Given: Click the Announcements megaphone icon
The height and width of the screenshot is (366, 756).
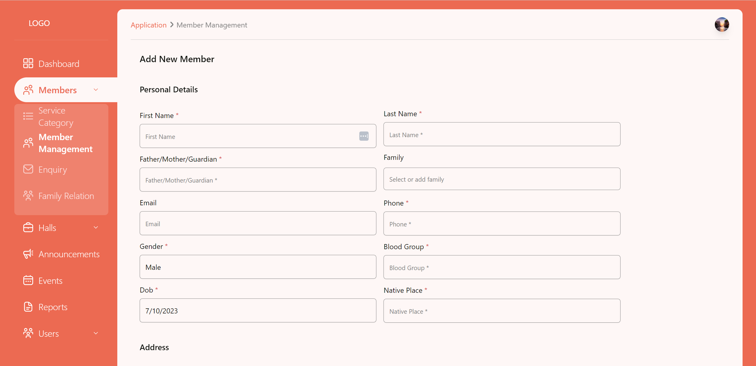Looking at the screenshot, I should pos(28,254).
